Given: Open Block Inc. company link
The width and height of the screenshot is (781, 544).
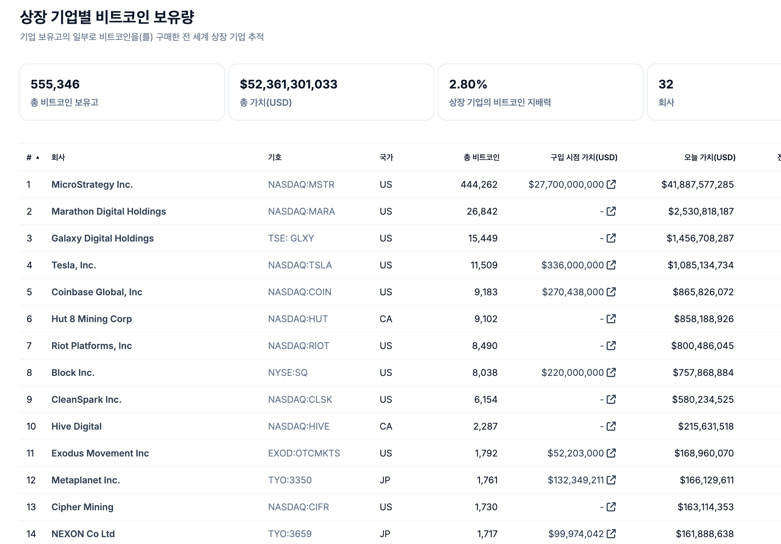Looking at the screenshot, I should [x=73, y=373].
